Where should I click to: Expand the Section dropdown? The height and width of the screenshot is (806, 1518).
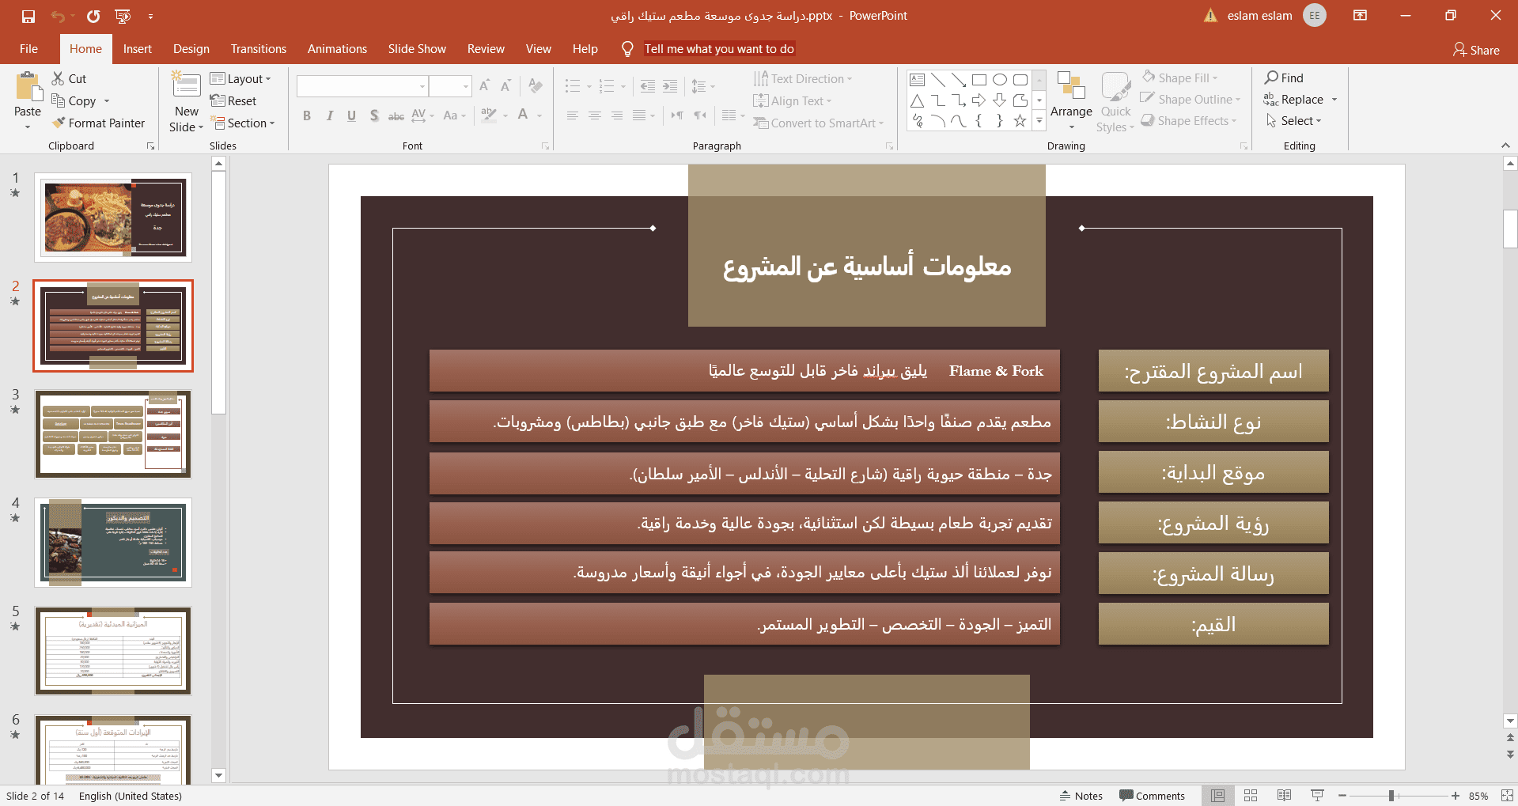(x=243, y=123)
